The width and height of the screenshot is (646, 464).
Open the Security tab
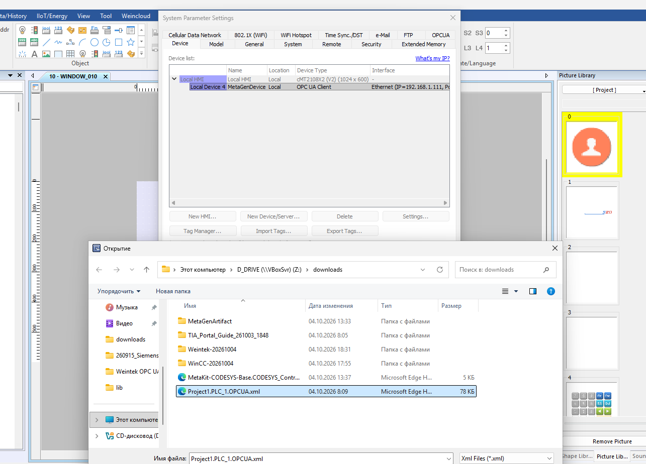coord(372,44)
